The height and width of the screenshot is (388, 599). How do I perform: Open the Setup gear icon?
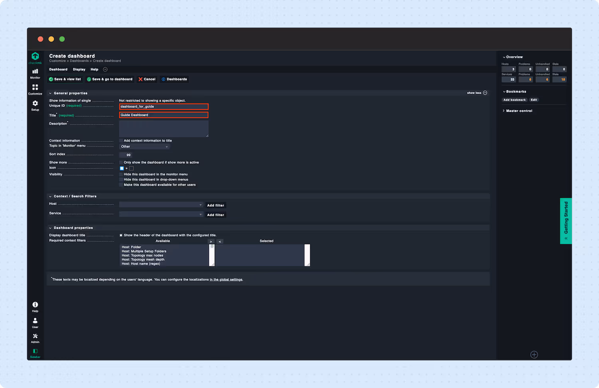pyautogui.click(x=35, y=104)
